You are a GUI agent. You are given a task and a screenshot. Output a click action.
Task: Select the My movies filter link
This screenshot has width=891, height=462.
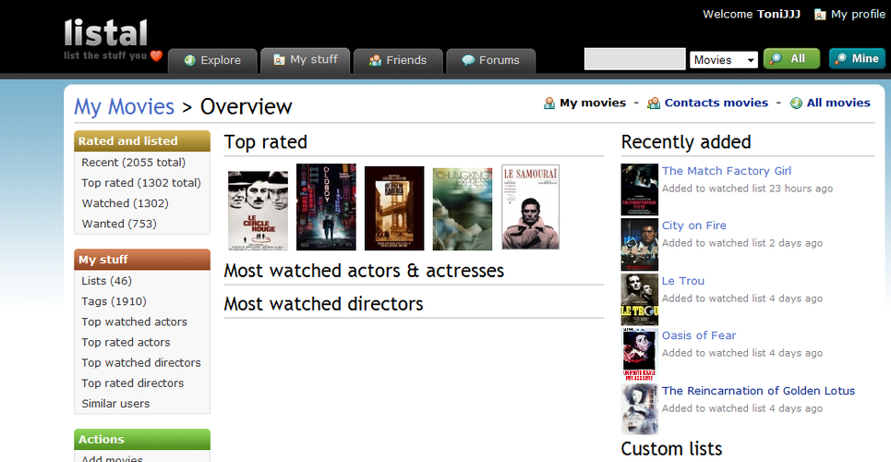593,103
